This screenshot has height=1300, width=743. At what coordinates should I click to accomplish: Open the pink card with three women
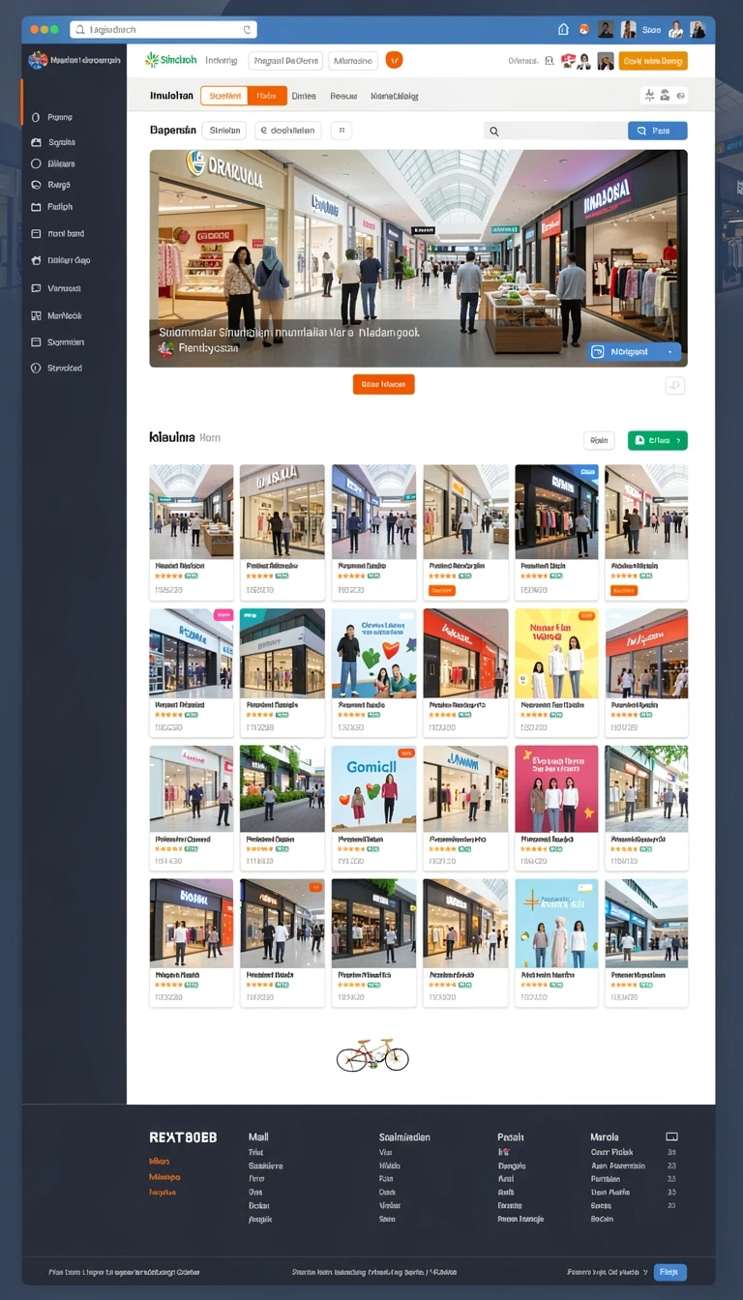556,808
